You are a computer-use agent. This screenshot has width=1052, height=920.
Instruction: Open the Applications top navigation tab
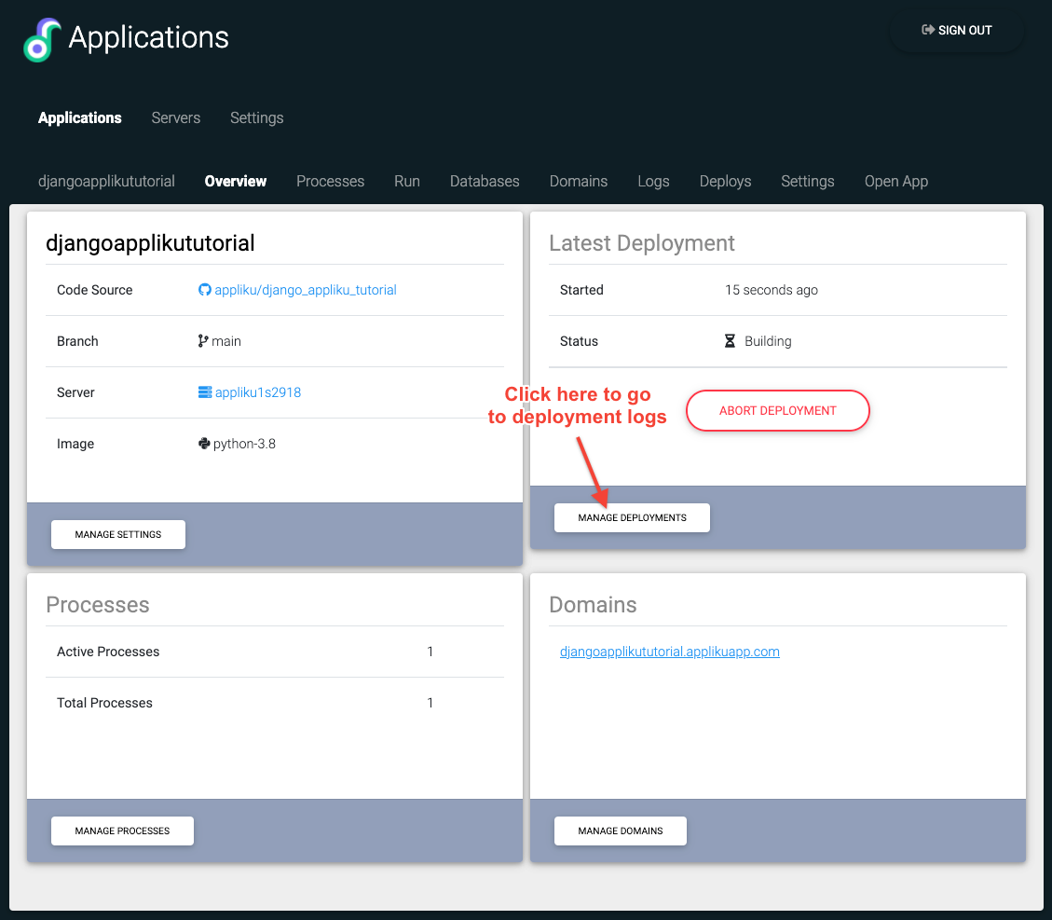point(80,118)
